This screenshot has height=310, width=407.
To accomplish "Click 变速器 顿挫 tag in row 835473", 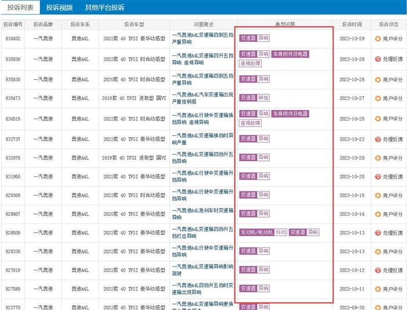I will click(x=255, y=98).
